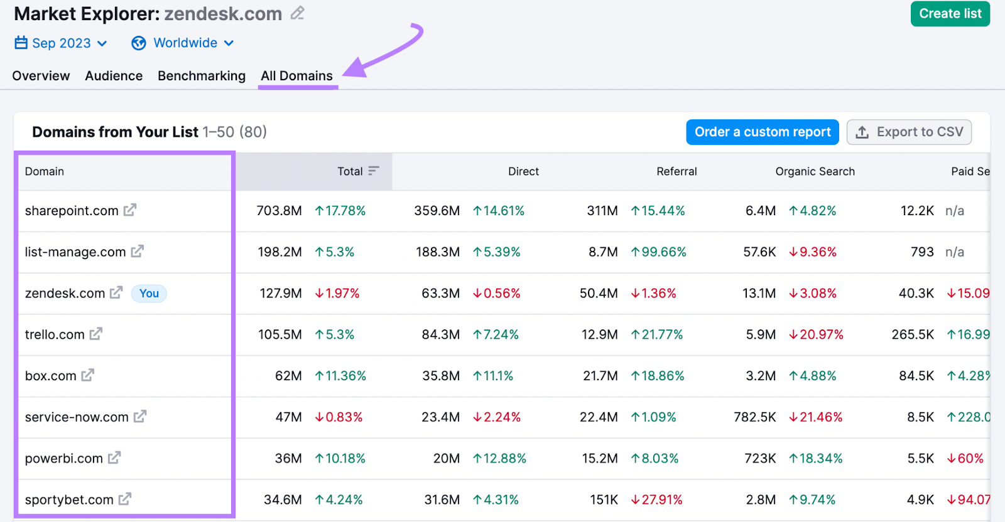Expand the Worldwide region dropdown
1005x522 pixels.
pyautogui.click(x=183, y=43)
